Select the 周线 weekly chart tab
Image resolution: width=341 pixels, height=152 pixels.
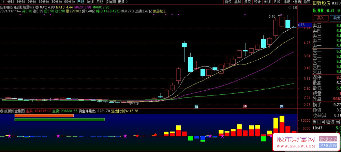click(x=90, y=2)
